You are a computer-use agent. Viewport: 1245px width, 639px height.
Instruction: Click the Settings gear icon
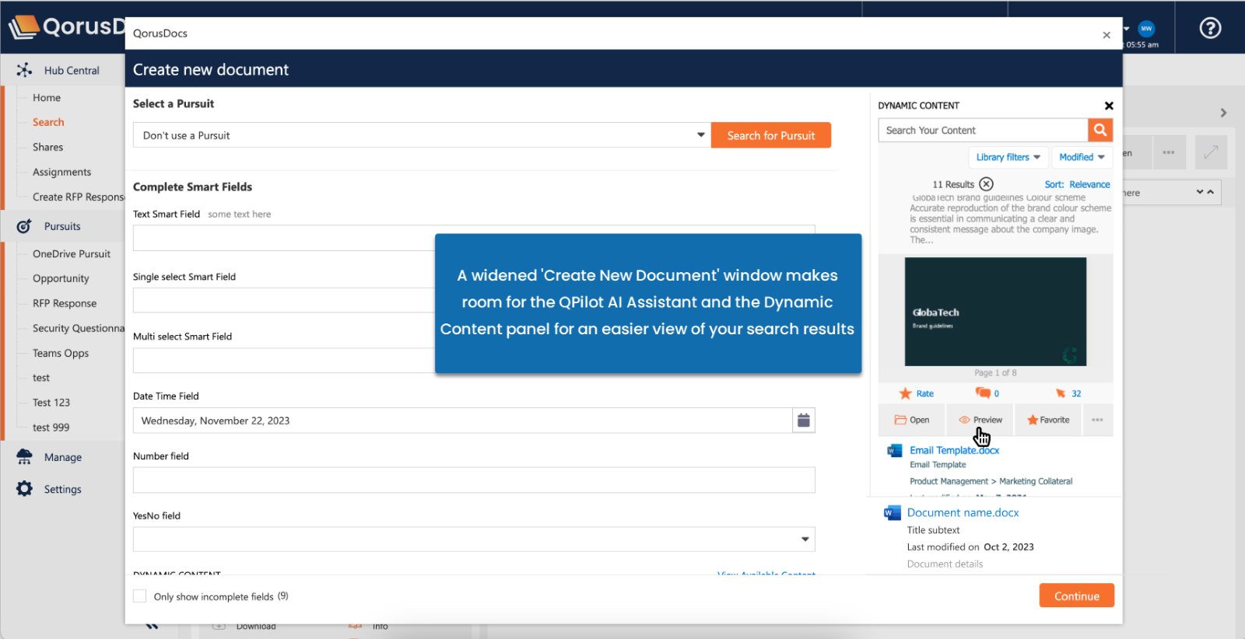tap(24, 489)
